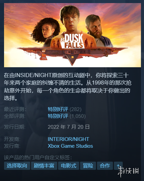Click the 游侠网 watermark logo

pos(128,171)
